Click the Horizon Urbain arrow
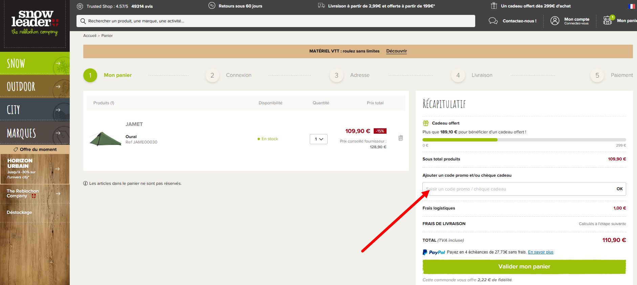 [58, 169]
